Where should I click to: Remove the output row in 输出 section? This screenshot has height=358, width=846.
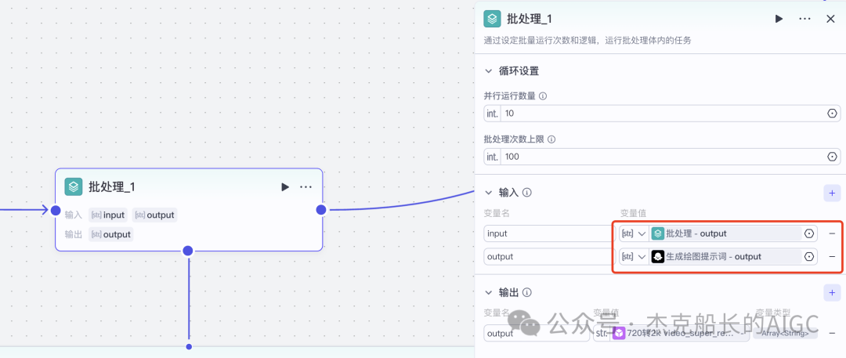[x=832, y=334]
